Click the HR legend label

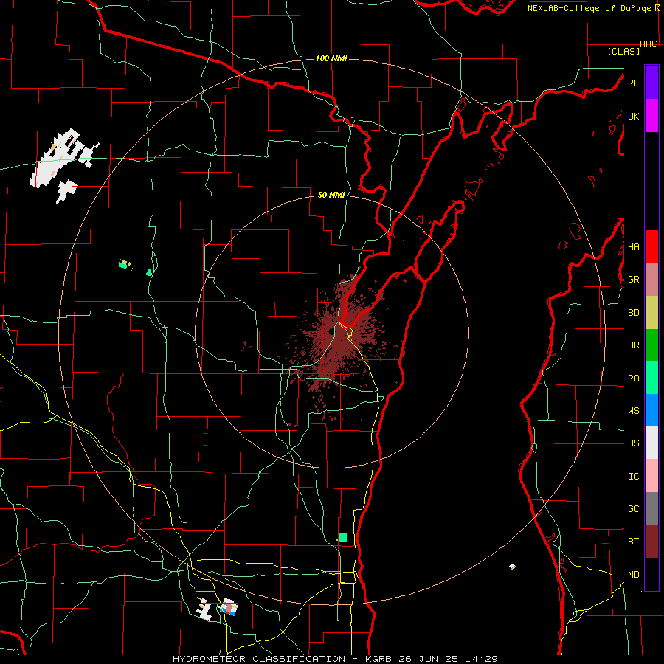[633, 345]
